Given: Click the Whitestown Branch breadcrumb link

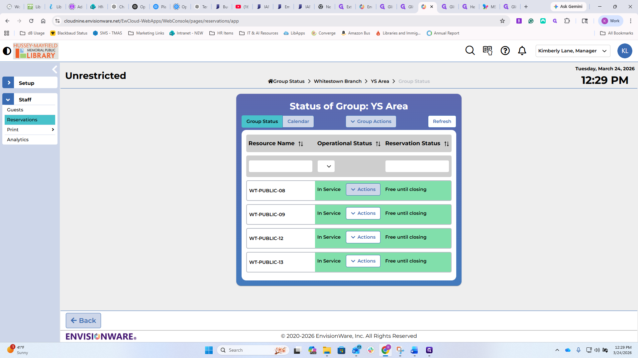Looking at the screenshot, I should tap(338, 81).
